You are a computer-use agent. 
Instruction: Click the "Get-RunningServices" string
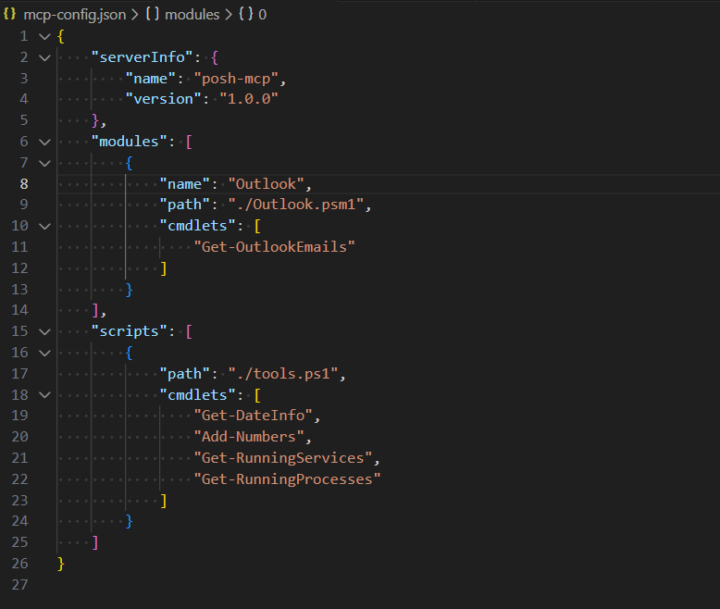pyautogui.click(x=283, y=457)
